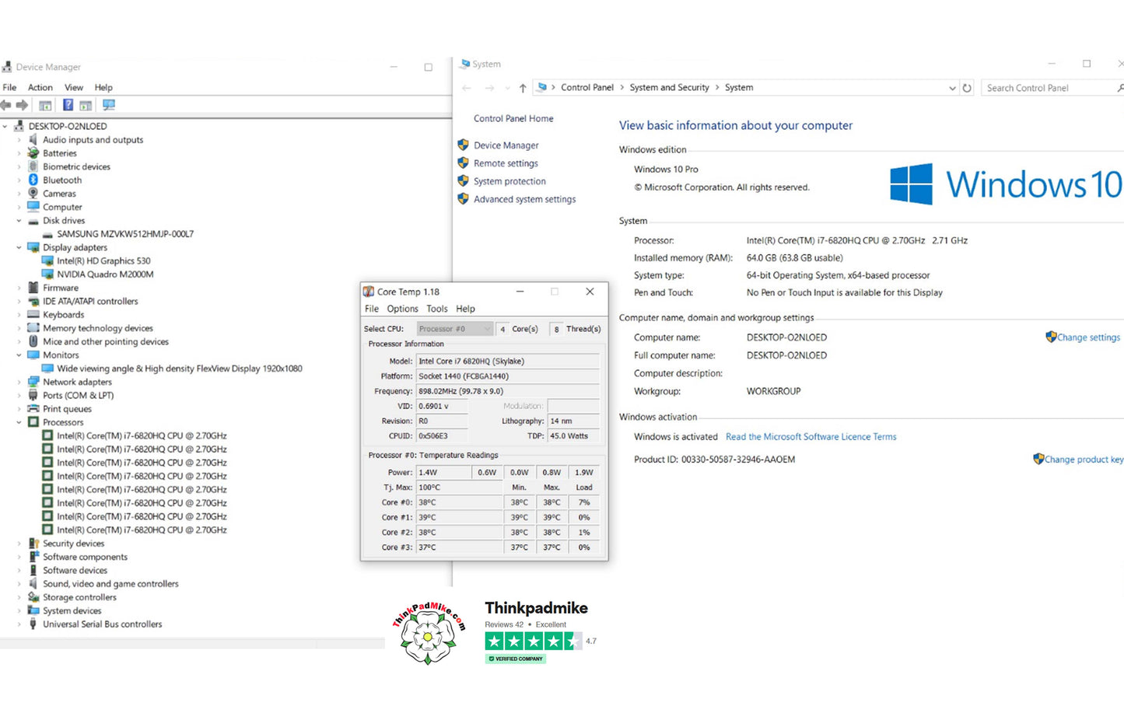Open Read the Microsoft Software Licence Terms
Image resolution: width=1124 pixels, height=706 pixels.
point(811,437)
